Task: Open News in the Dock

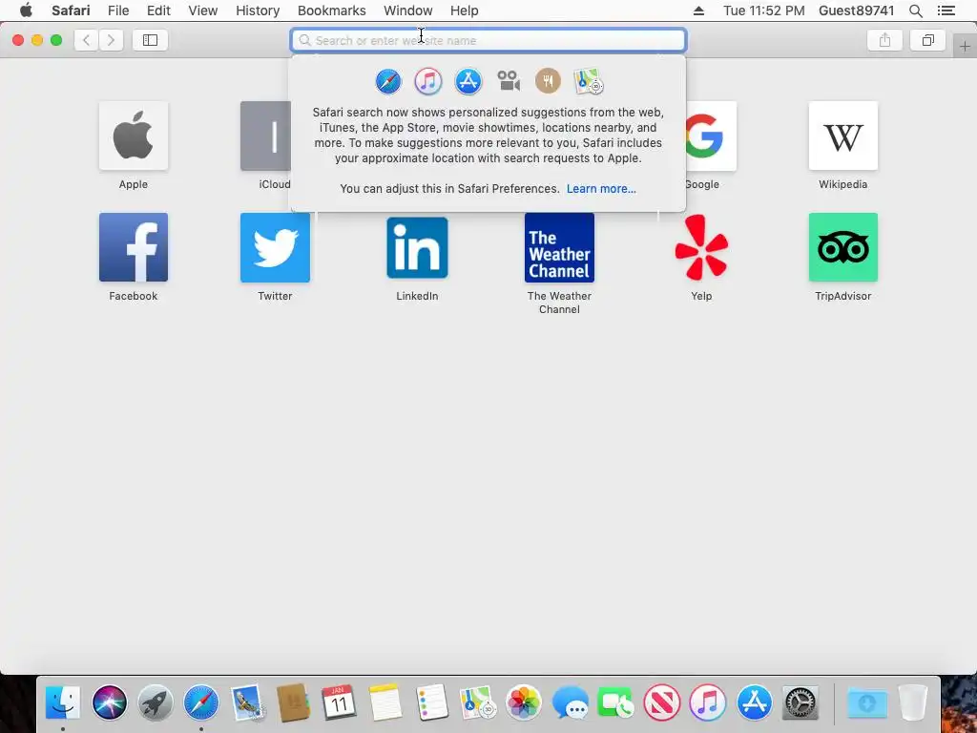Action: point(662,702)
